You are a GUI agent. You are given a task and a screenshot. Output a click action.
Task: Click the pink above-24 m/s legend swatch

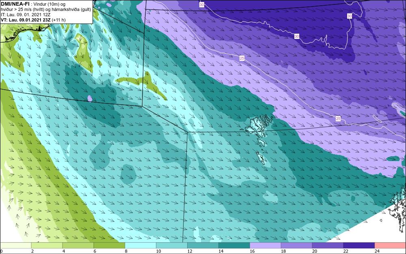[390, 245]
